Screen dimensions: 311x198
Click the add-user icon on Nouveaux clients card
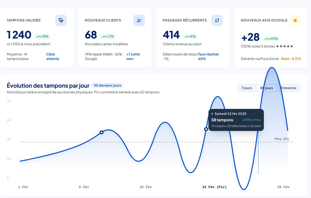pos(139,20)
